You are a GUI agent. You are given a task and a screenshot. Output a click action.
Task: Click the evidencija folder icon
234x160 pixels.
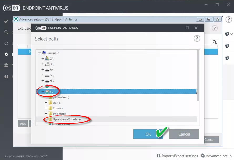click(50, 113)
